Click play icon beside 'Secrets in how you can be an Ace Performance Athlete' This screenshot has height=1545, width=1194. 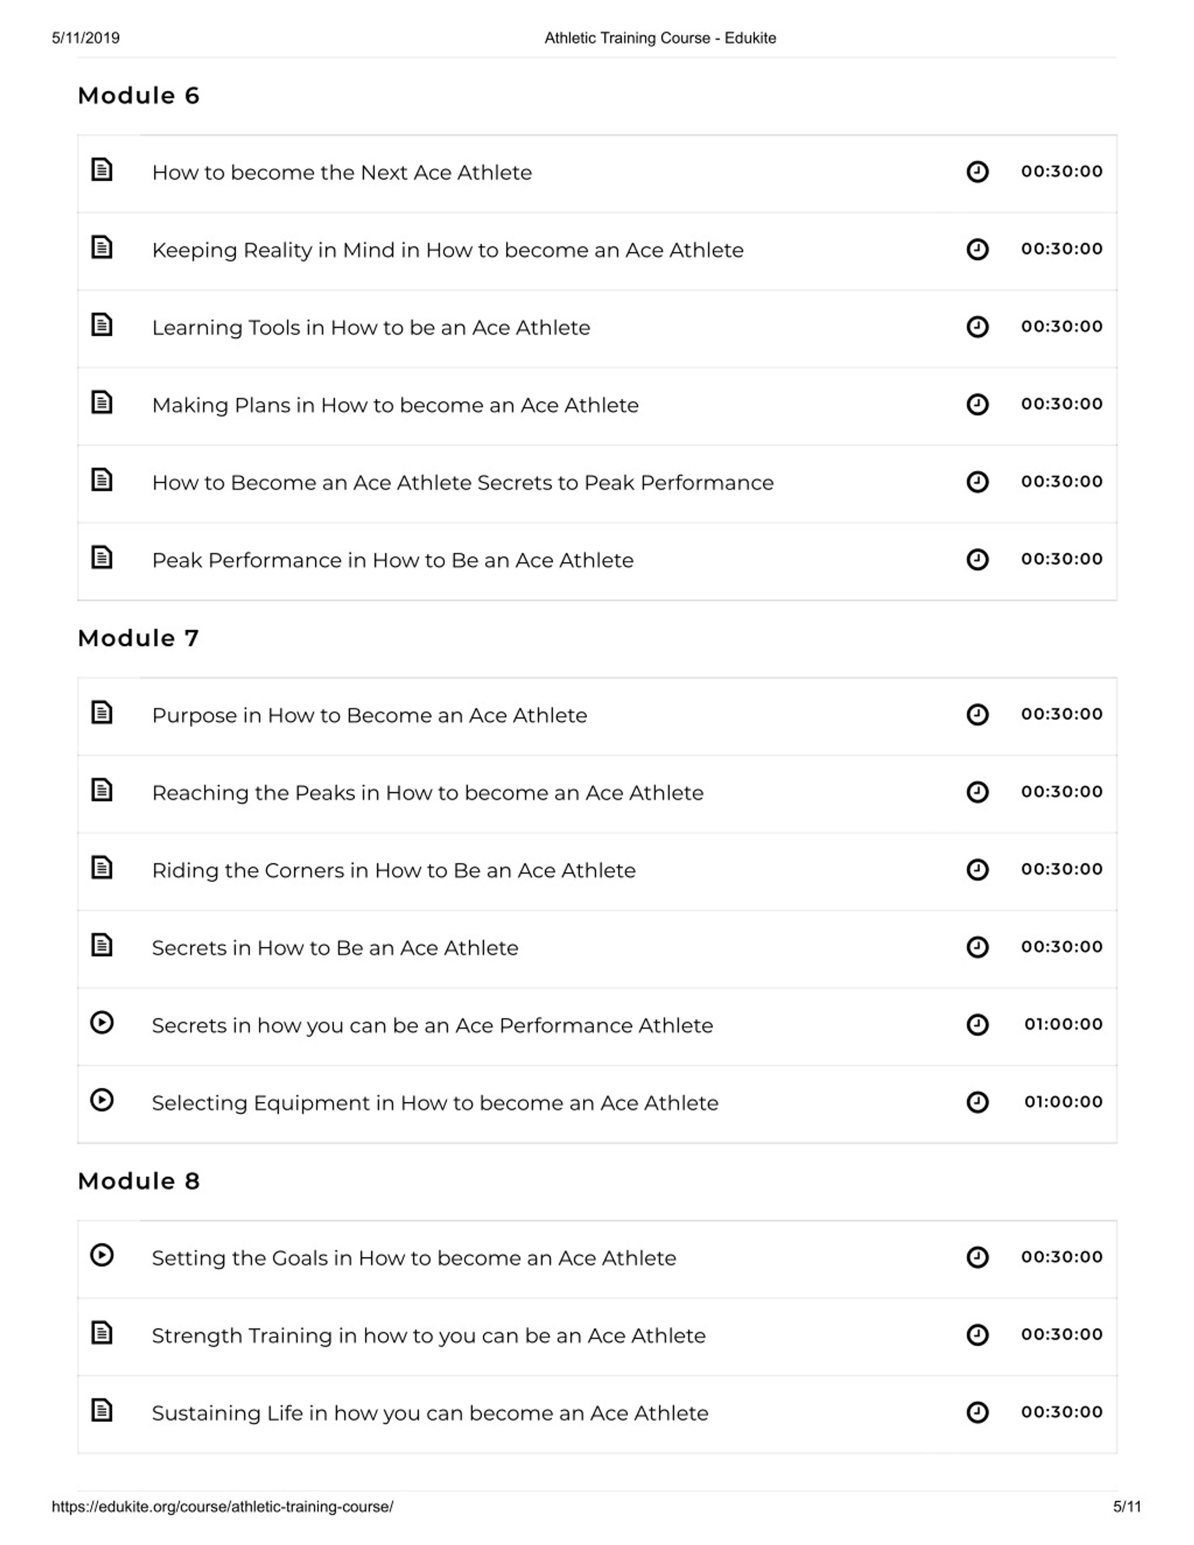(102, 1023)
